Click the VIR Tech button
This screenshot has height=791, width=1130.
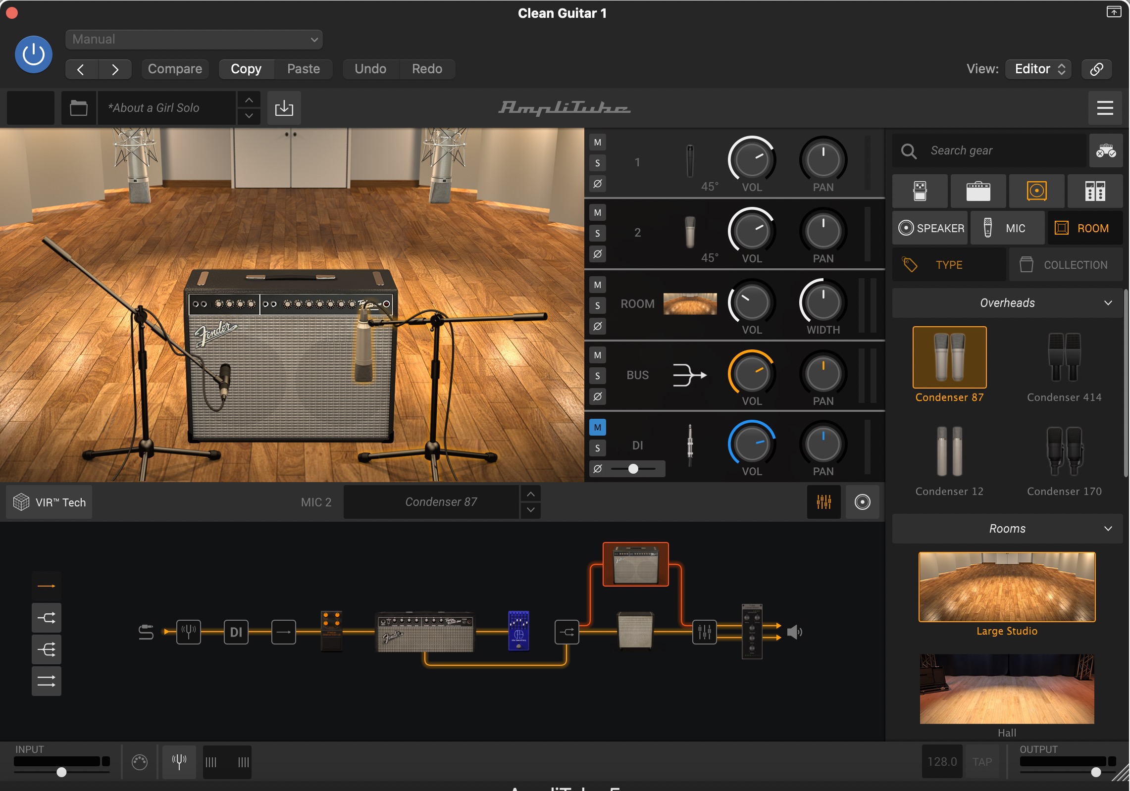coord(49,502)
